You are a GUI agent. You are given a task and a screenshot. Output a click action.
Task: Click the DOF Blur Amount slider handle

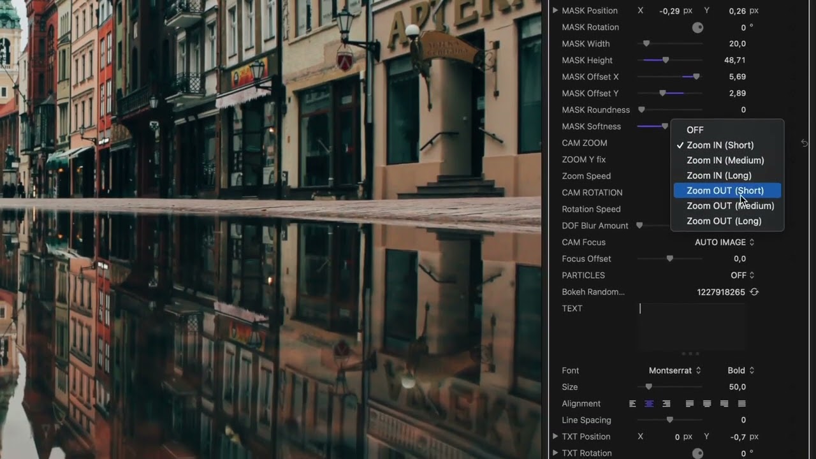[x=639, y=226]
